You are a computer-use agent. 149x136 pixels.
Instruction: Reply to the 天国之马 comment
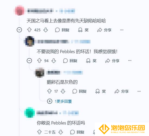62,30
